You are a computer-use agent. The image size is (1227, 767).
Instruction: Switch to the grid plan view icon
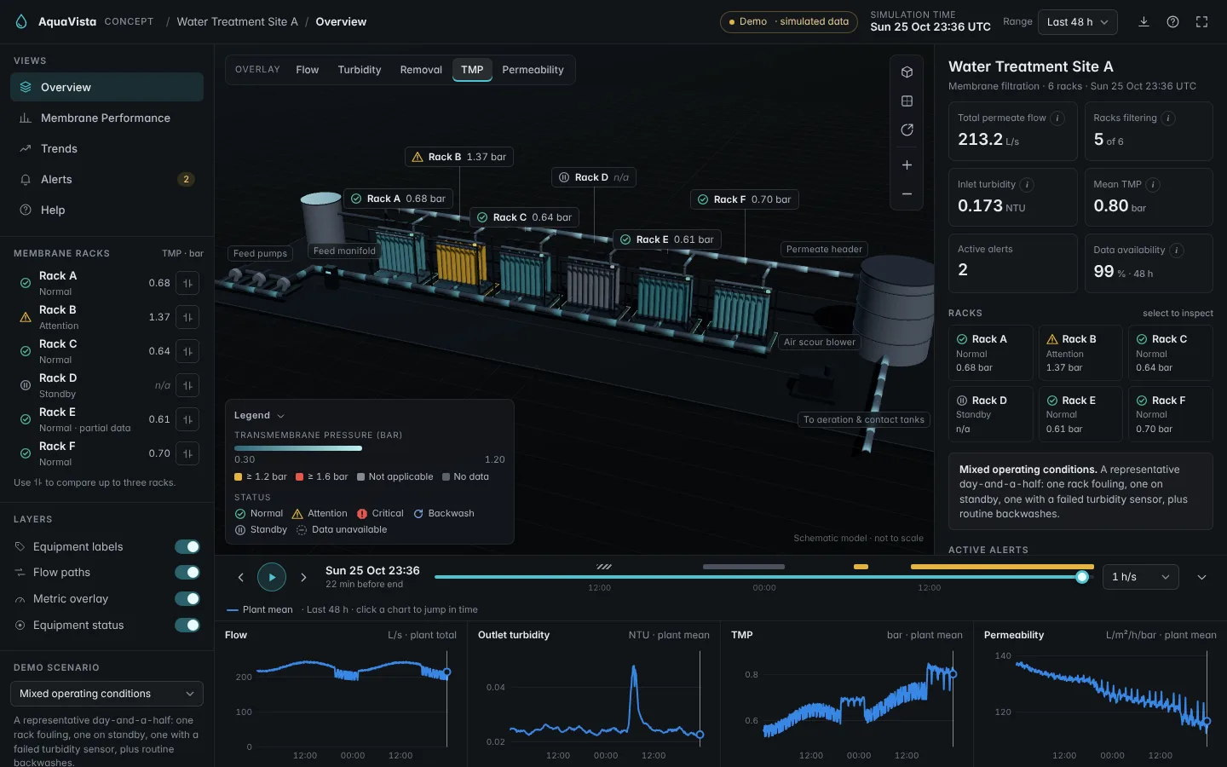tap(907, 101)
